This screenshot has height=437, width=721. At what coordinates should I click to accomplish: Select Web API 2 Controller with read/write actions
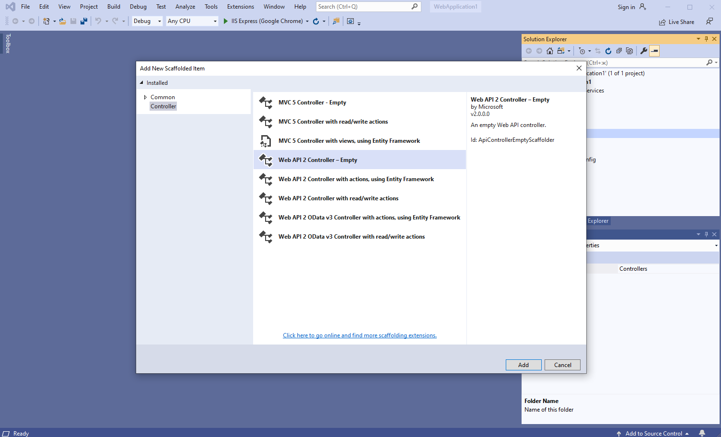[360, 198]
